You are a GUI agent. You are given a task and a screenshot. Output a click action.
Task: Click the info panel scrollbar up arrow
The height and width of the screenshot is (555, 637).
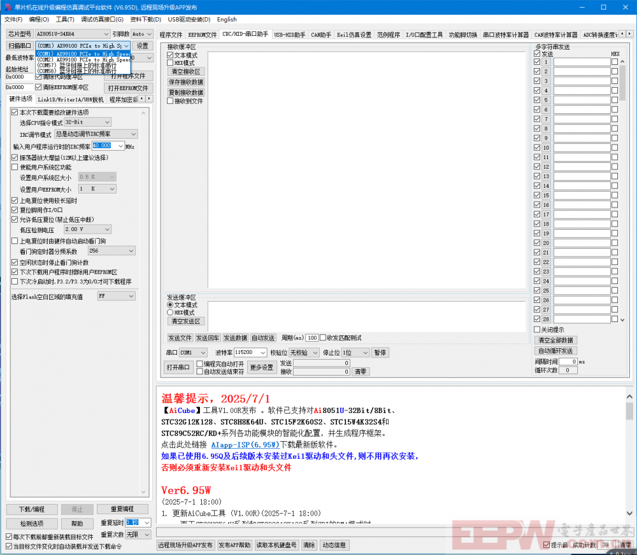pos(629,397)
